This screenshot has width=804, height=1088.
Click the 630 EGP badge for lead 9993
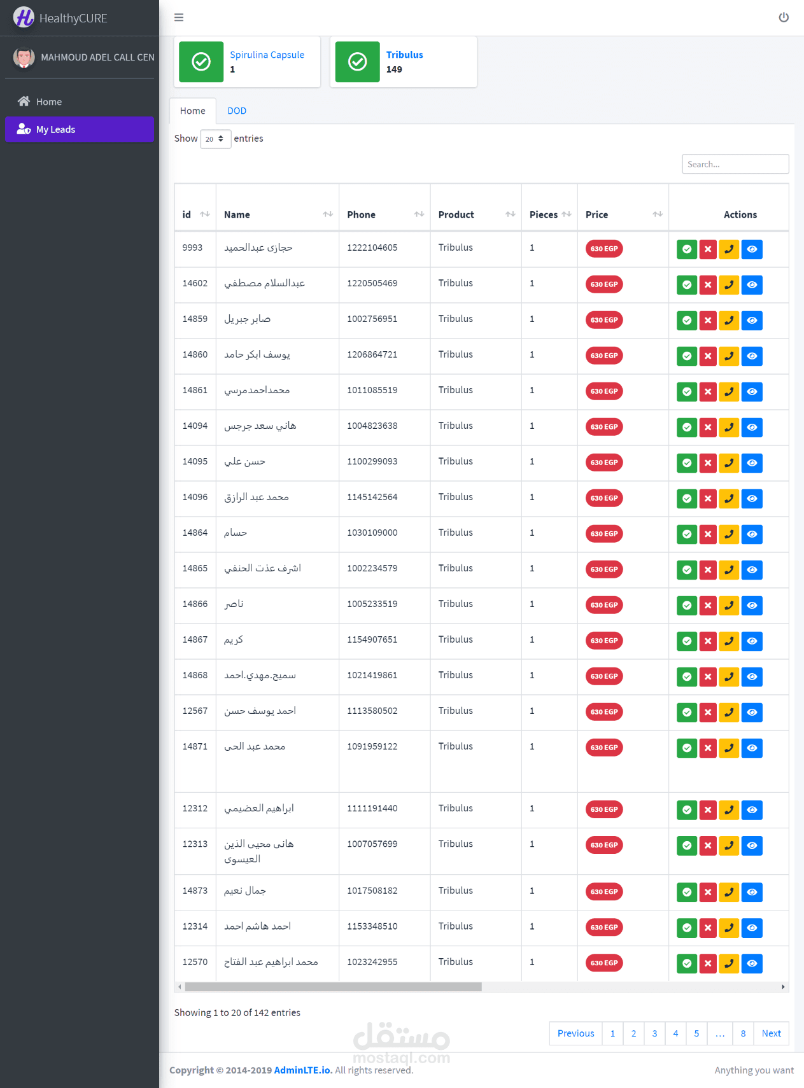point(604,249)
